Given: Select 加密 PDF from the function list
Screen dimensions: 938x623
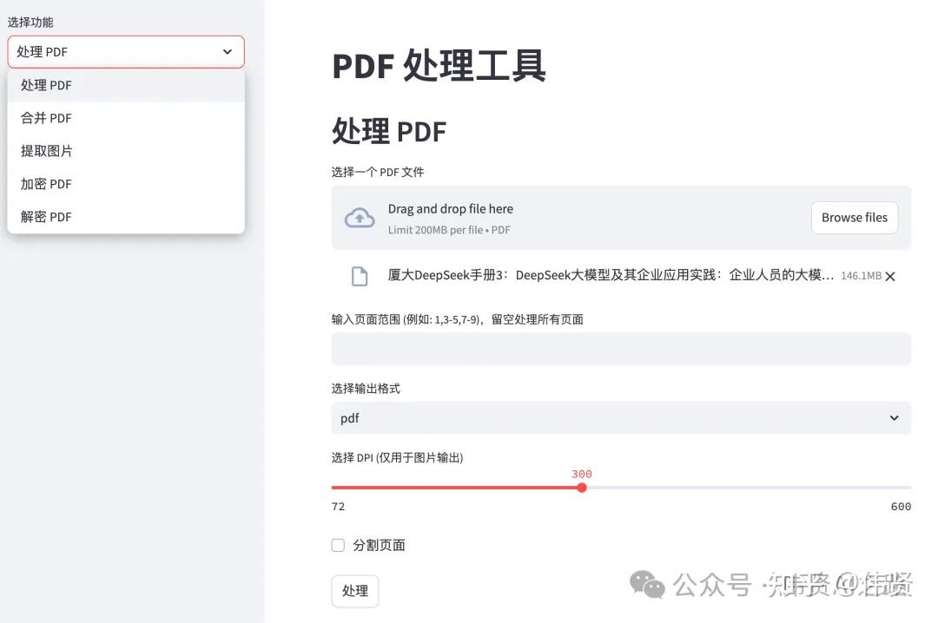Looking at the screenshot, I should tap(46, 183).
